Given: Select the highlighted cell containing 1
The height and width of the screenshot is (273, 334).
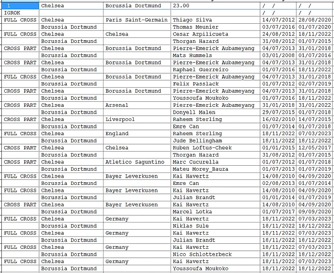Looking at the screenshot, I should [x=20, y=6].
